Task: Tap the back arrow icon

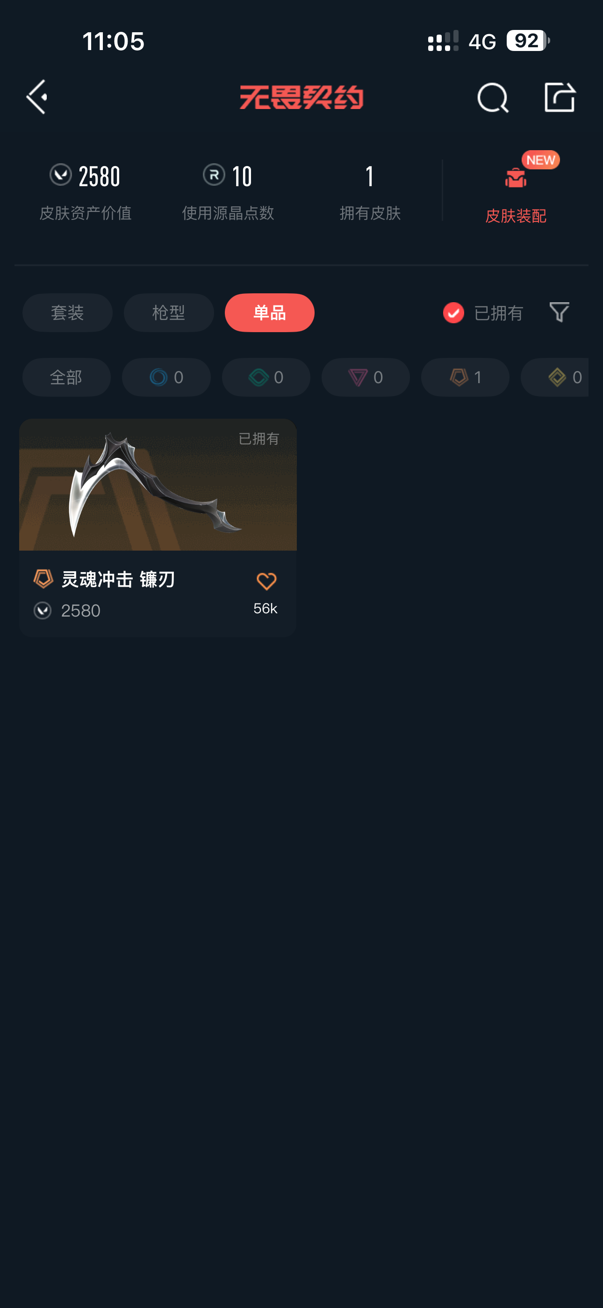Action: pyautogui.click(x=37, y=96)
